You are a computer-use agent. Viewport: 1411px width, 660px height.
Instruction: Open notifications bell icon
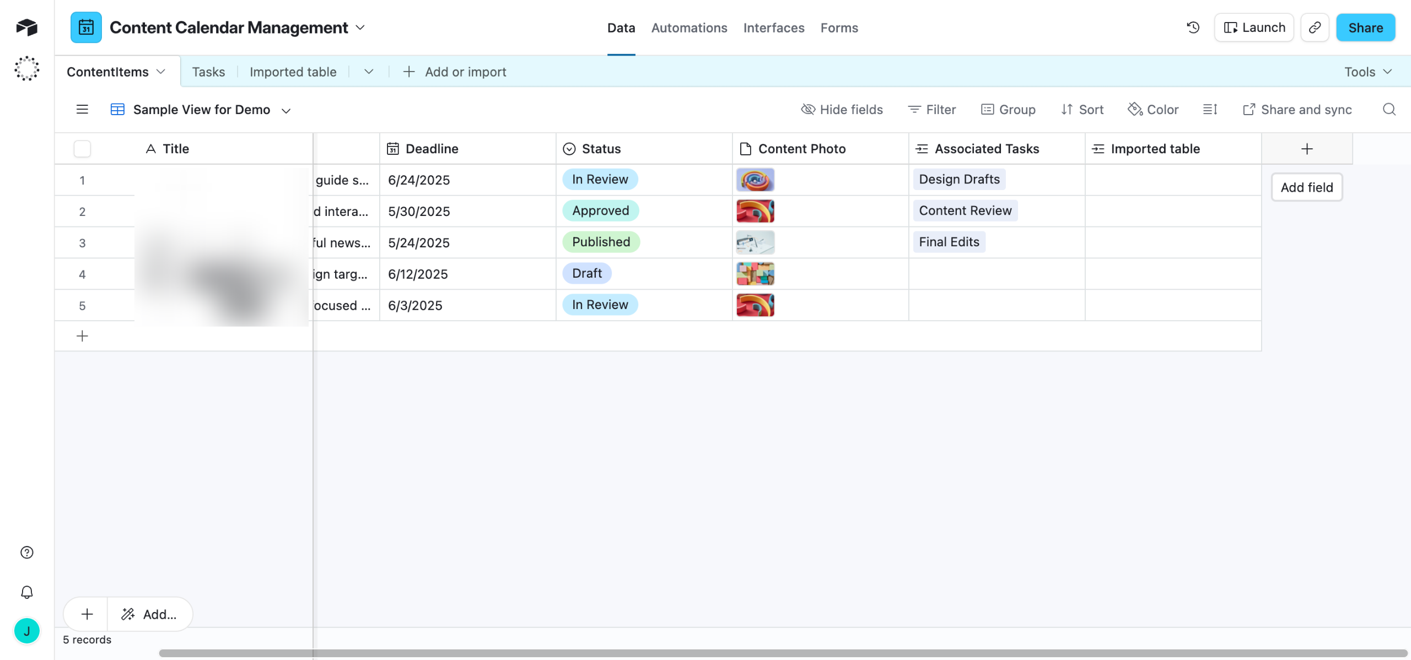tap(26, 592)
